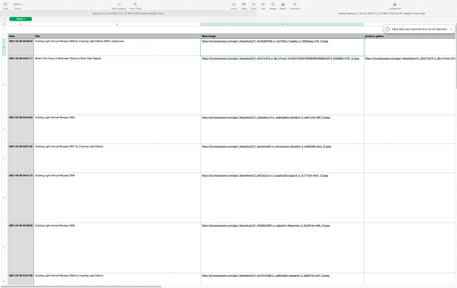Viewport: 457px width, 288px height.
Task: Insert a Text box from toolbar
Action: click(263, 4)
